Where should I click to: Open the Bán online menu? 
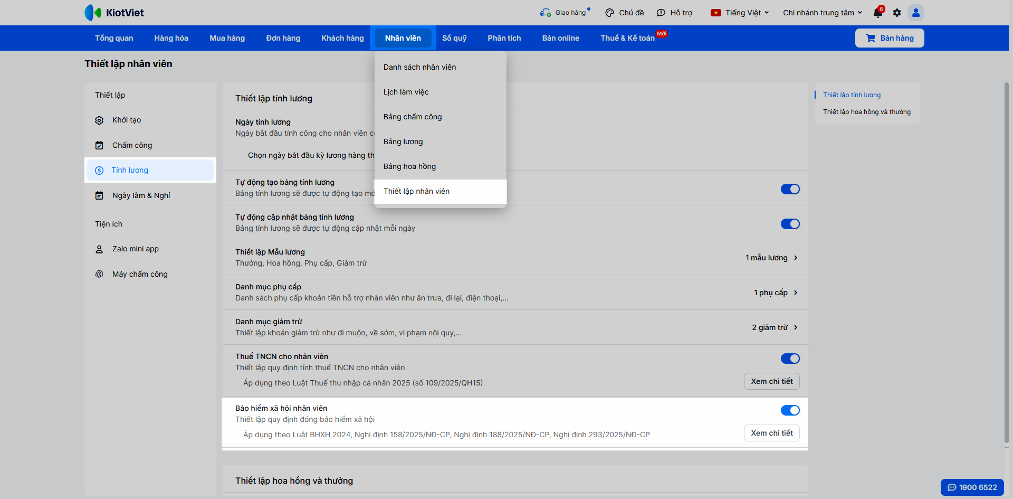[x=561, y=38]
